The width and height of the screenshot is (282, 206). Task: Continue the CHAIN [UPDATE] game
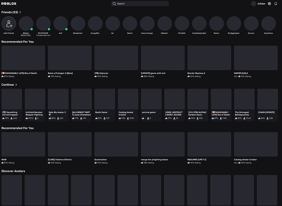pyautogui.click(x=268, y=105)
